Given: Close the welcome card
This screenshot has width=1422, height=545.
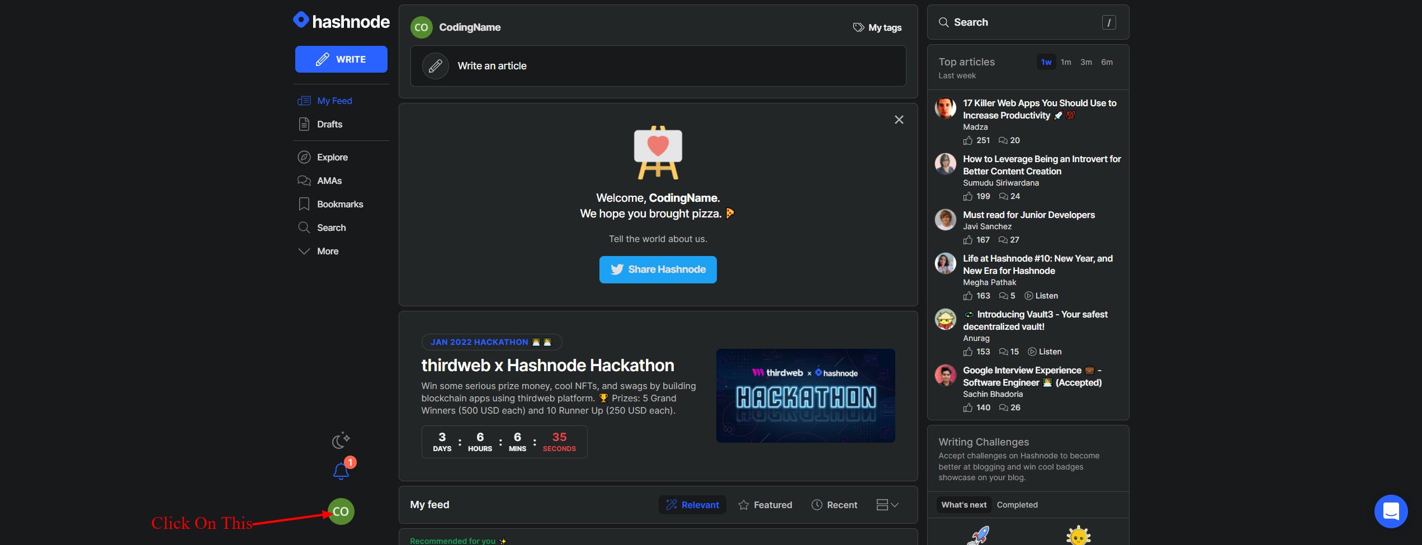Looking at the screenshot, I should coord(899,120).
